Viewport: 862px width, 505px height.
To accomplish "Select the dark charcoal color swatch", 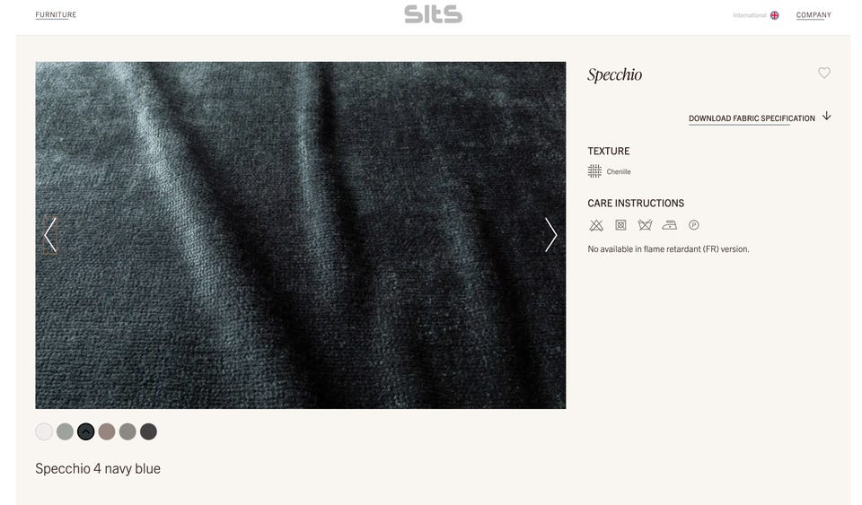I will coord(148,431).
